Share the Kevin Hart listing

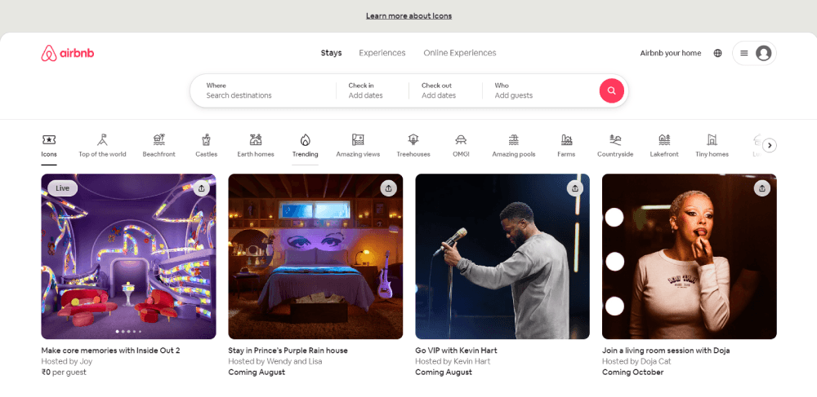coord(575,188)
